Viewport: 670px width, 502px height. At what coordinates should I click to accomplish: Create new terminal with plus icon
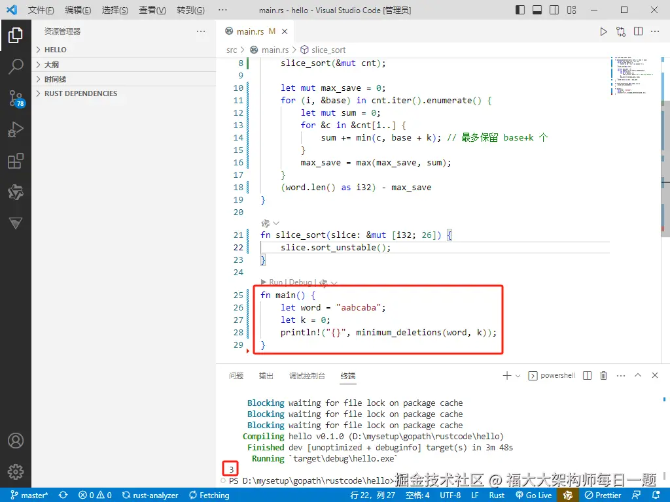(507, 376)
